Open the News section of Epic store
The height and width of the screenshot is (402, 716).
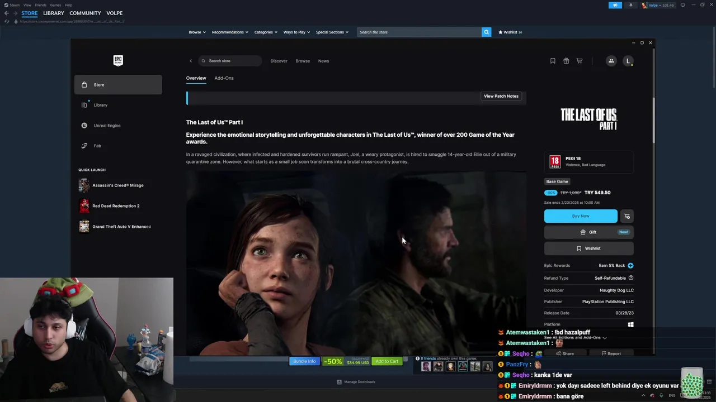pyautogui.click(x=323, y=61)
